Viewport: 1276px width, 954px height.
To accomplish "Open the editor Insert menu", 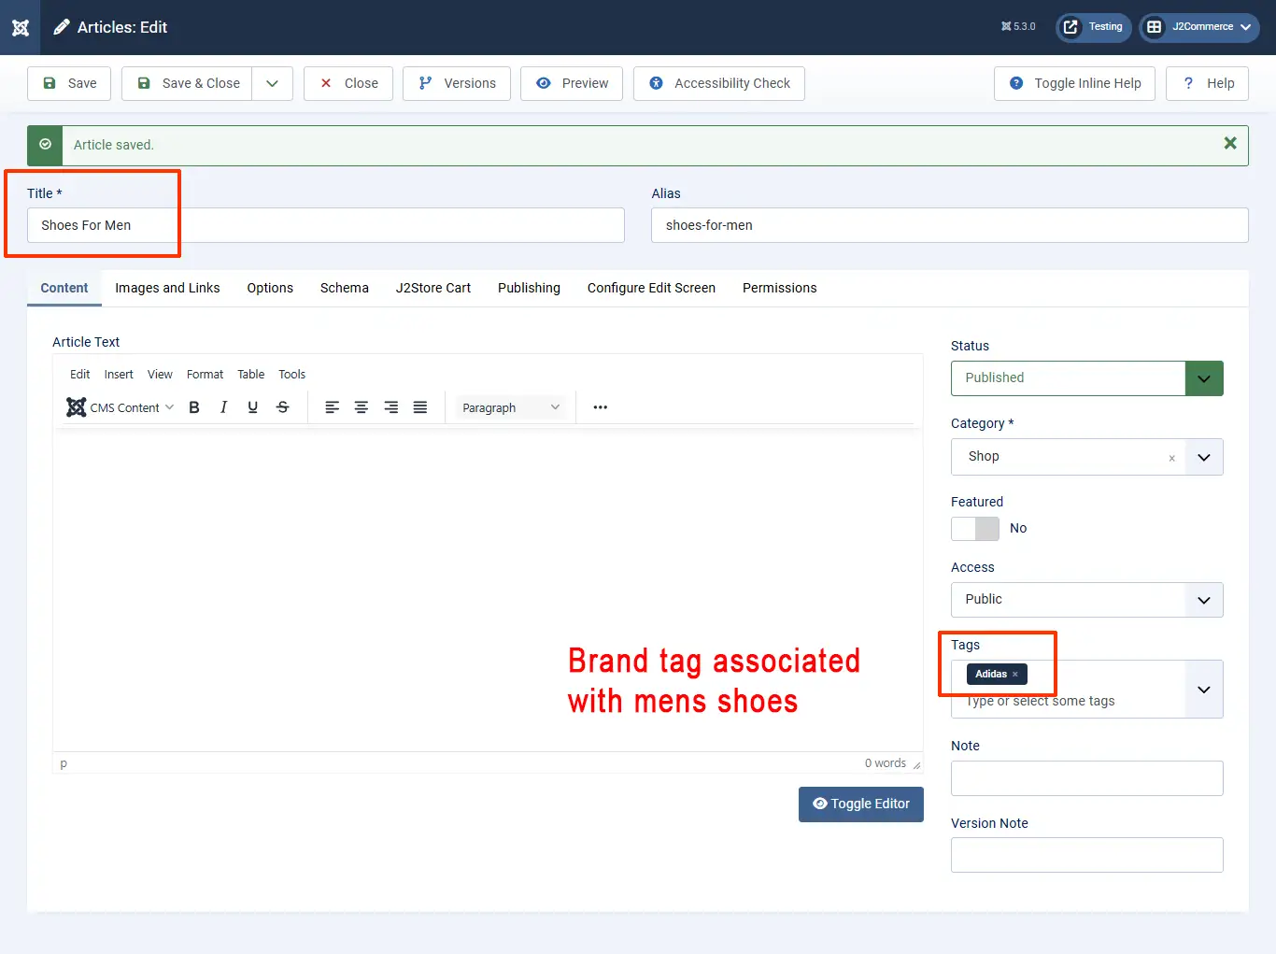I will point(119,375).
